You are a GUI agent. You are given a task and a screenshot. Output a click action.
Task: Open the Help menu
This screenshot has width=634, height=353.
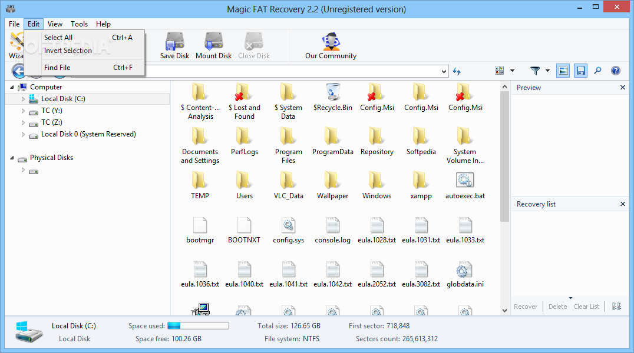pos(103,24)
